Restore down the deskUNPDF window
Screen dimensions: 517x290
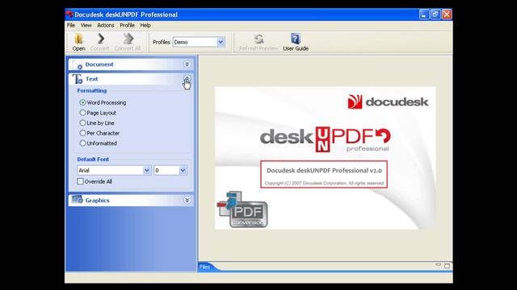[x=435, y=14]
